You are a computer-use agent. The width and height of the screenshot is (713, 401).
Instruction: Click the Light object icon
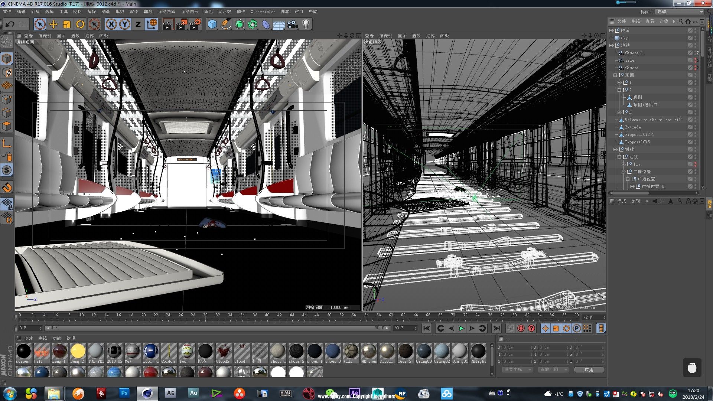coord(306,25)
